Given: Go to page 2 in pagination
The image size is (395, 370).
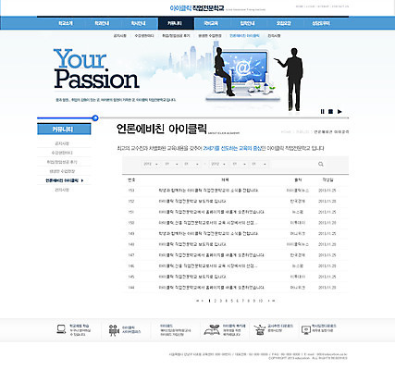Looking at the screenshot, I should pyautogui.click(x=216, y=301).
